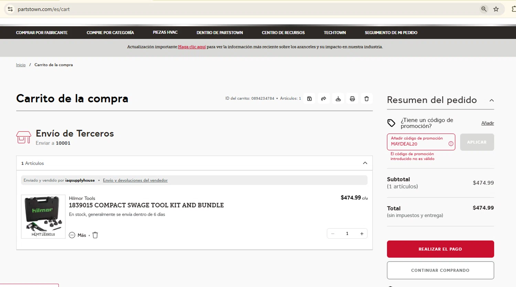Click the Envío de Terceros store icon
Image resolution: width=516 pixels, height=287 pixels.
[x=23, y=137]
